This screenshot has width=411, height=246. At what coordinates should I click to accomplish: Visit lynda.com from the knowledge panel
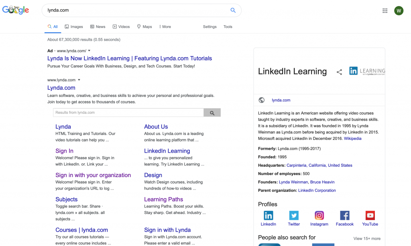pos(281,100)
